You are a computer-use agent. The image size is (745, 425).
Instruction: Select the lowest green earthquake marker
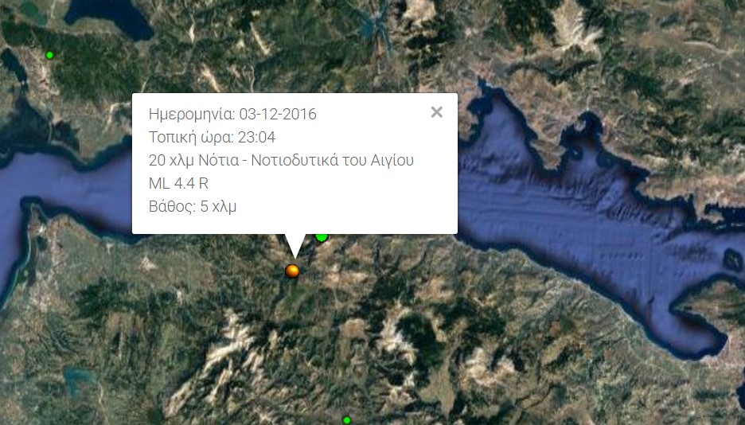click(x=347, y=420)
